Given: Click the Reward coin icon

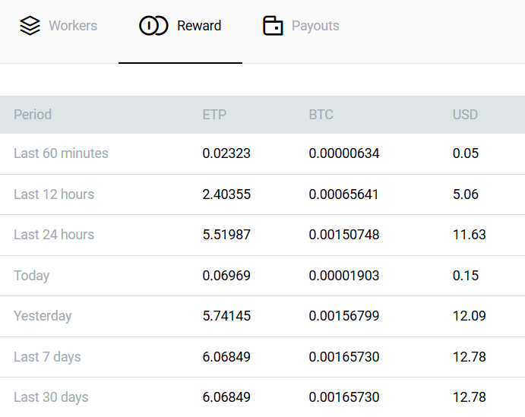Looking at the screenshot, I should (153, 26).
